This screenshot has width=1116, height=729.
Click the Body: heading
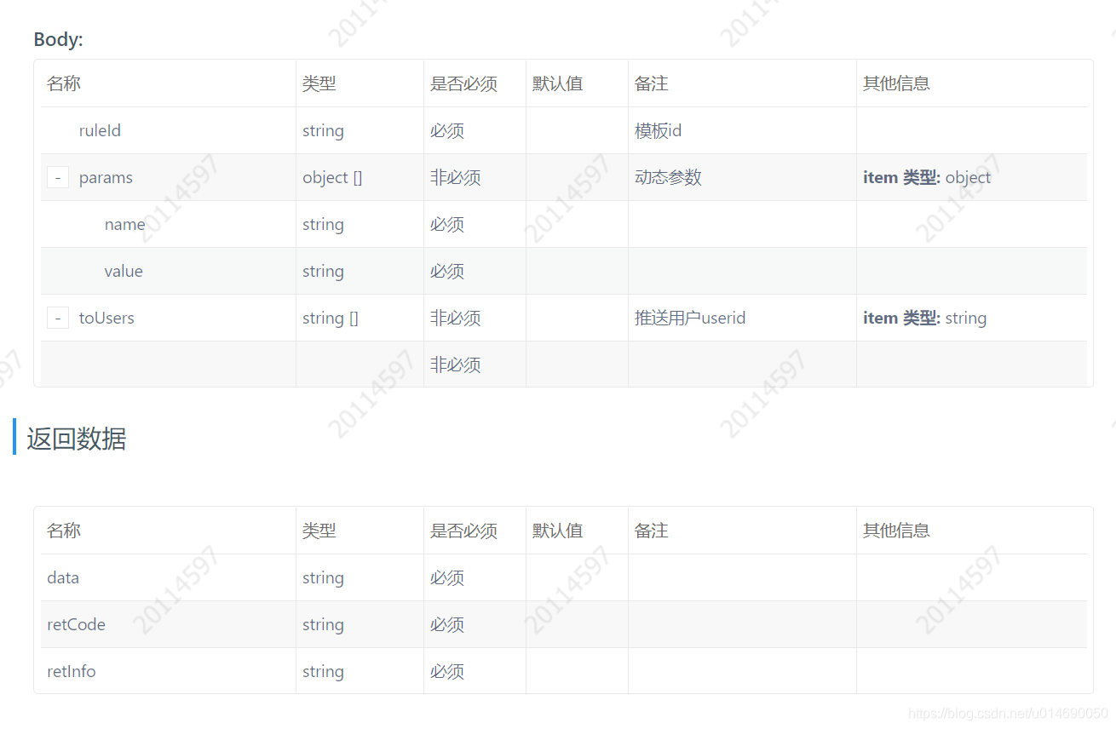(x=58, y=39)
